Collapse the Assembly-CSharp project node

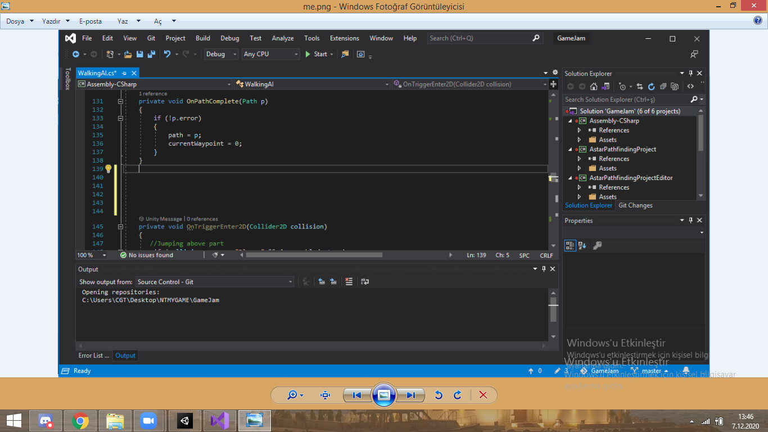tap(570, 120)
